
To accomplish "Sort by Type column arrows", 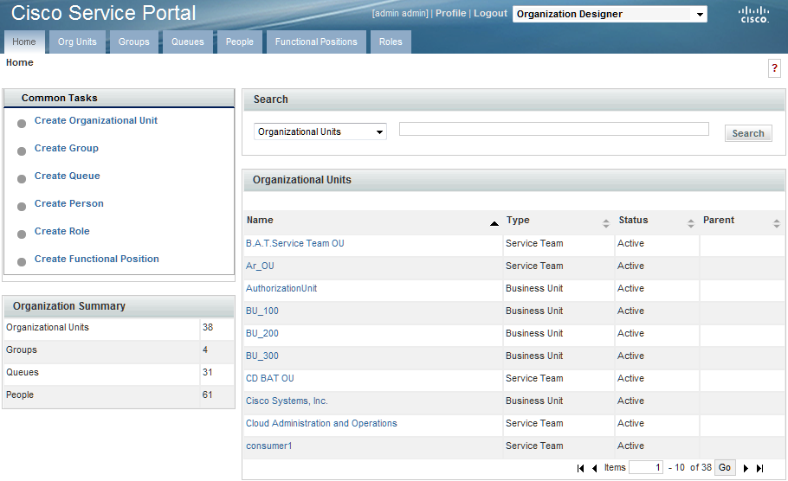I will [606, 223].
